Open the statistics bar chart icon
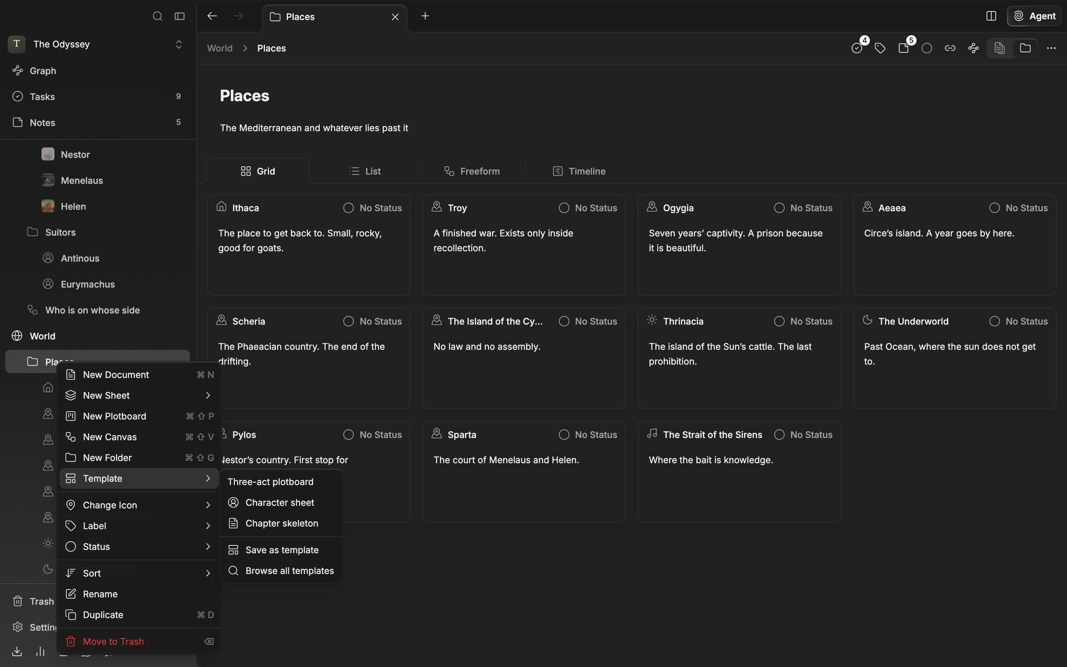 coord(40,651)
